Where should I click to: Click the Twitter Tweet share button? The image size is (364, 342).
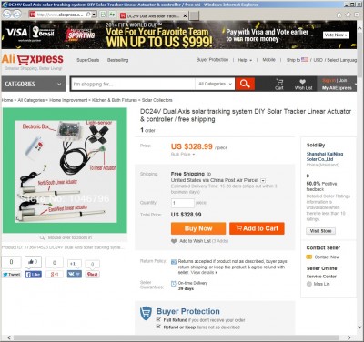tap(12, 274)
